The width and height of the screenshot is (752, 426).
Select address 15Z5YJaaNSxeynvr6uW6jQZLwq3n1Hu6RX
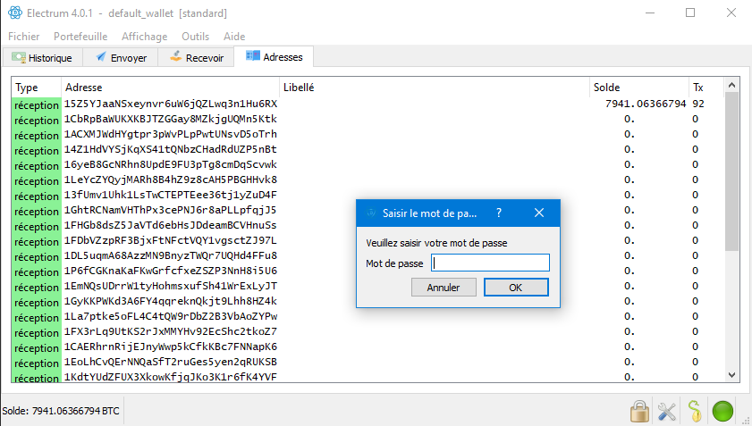tap(171, 104)
